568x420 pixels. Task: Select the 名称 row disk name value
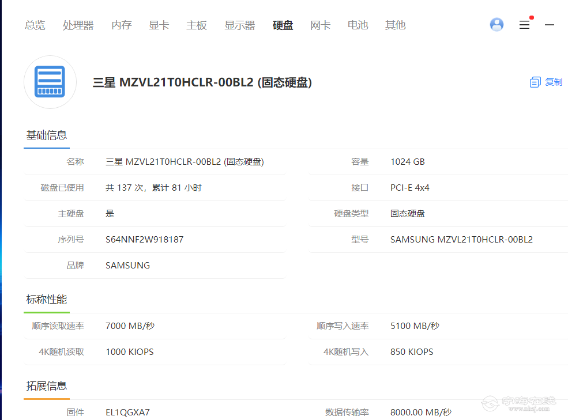pos(185,162)
